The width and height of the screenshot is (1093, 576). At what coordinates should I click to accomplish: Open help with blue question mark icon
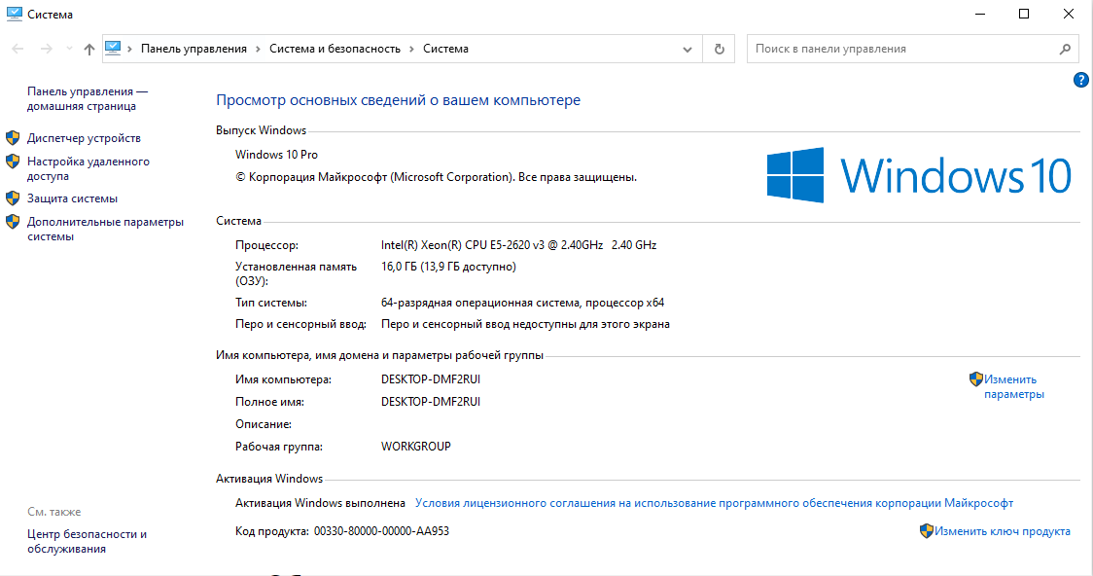click(x=1081, y=80)
